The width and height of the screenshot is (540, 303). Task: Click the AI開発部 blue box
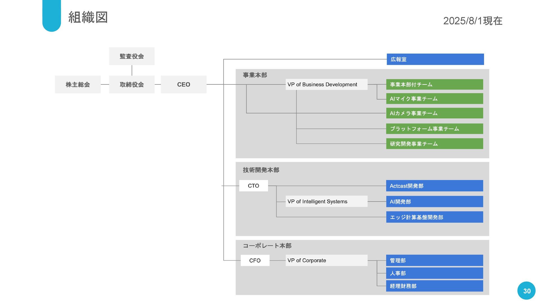click(435, 201)
